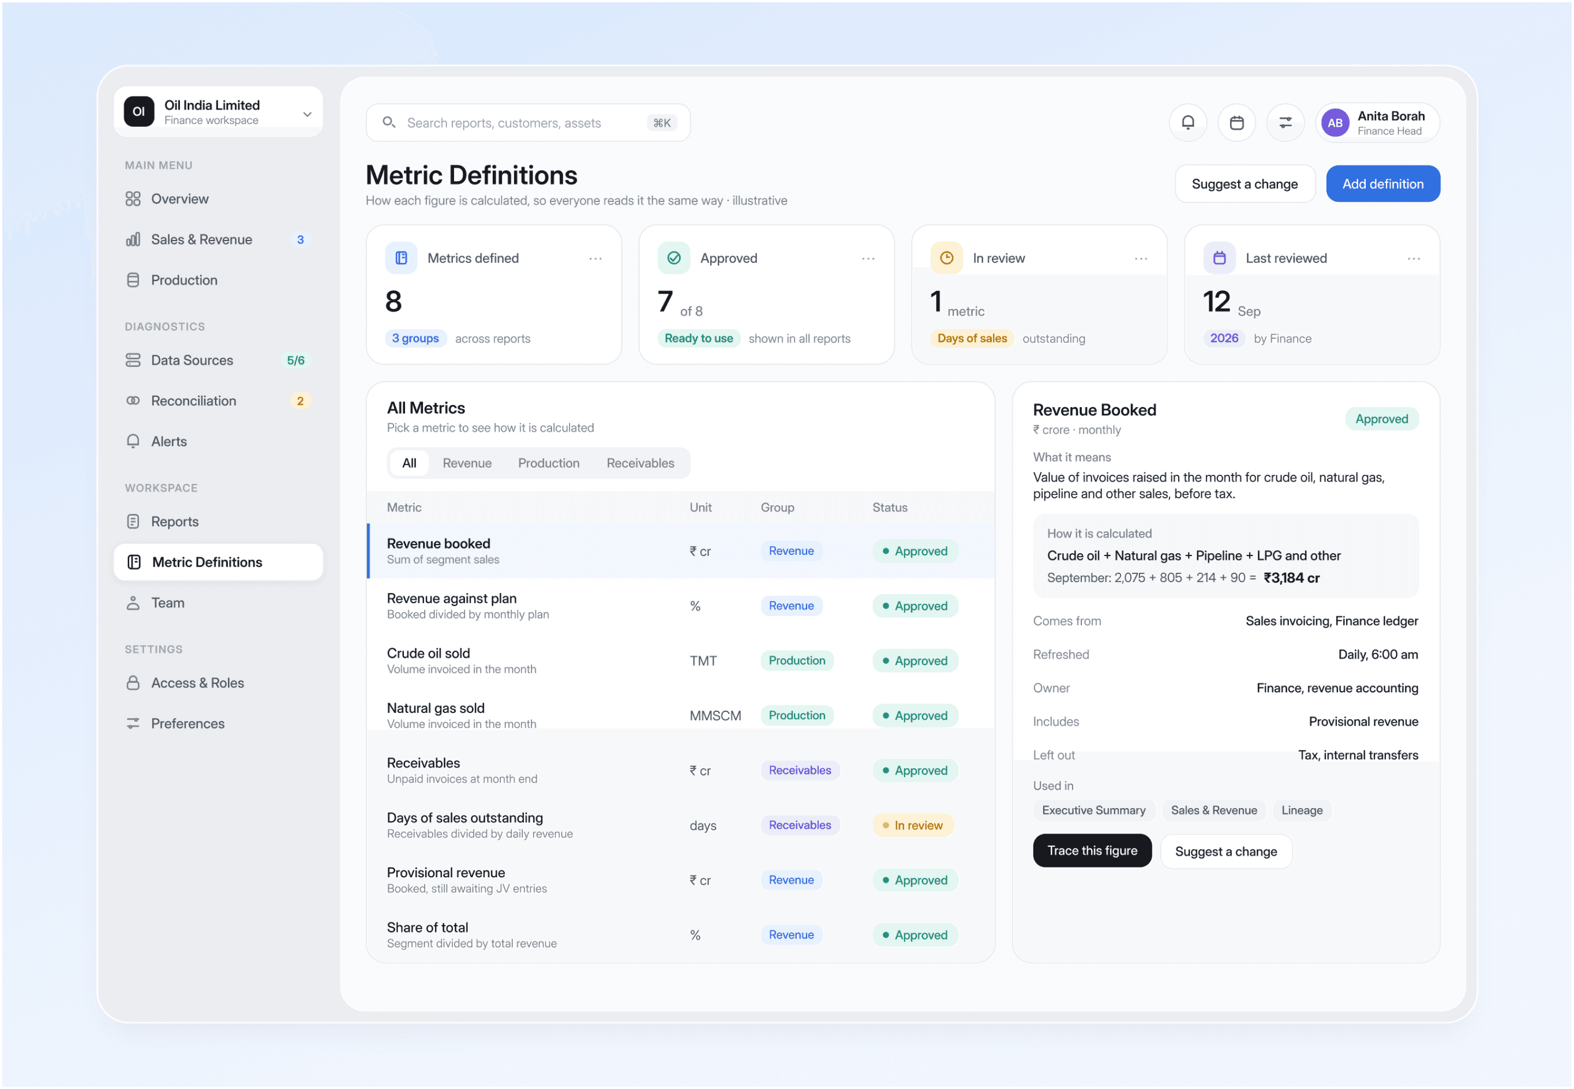The image size is (1574, 1089).
Task: Switch to the Production filter tab
Action: [549, 463]
